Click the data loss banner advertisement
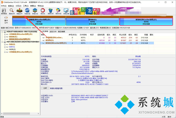This screenshot has height=118, width=176. [85, 11]
